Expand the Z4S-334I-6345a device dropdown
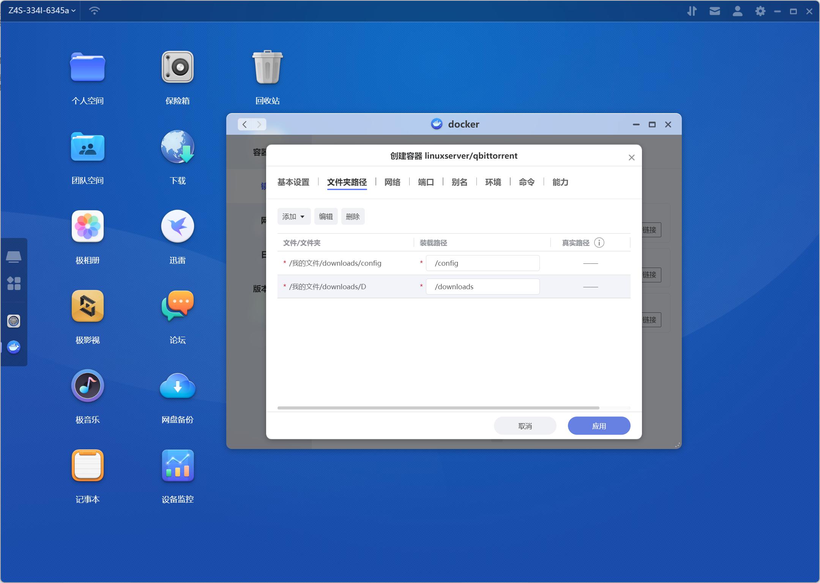820x583 pixels. (x=42, y=11)
